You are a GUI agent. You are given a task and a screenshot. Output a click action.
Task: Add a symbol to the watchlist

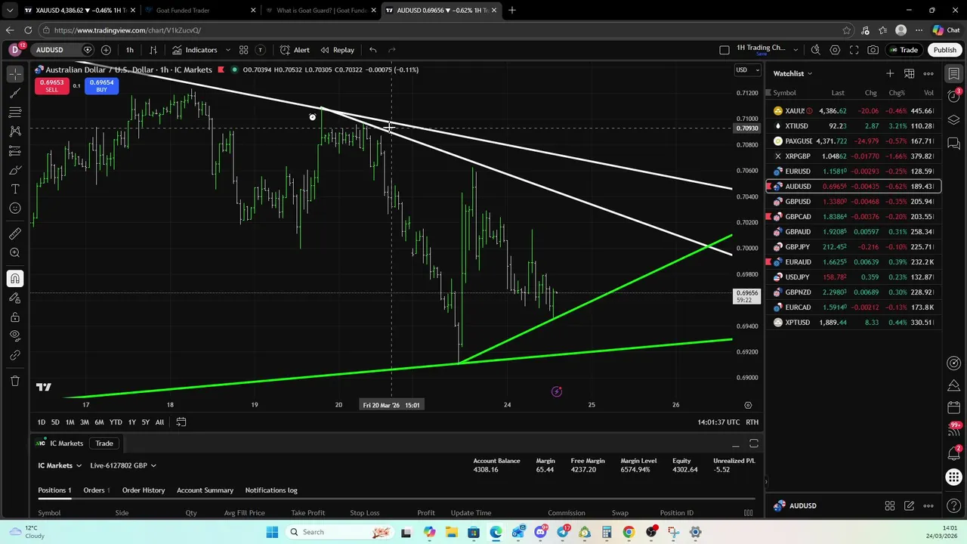[890, 73]
